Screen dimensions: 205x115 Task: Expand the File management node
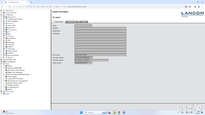point(1,62)
